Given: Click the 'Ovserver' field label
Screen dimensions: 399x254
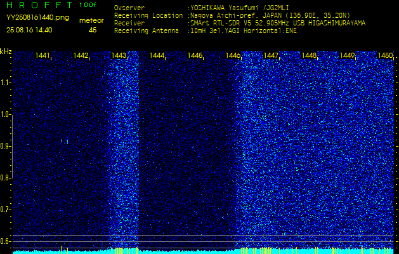Looking at the screenshot, I should pos(129,8).
